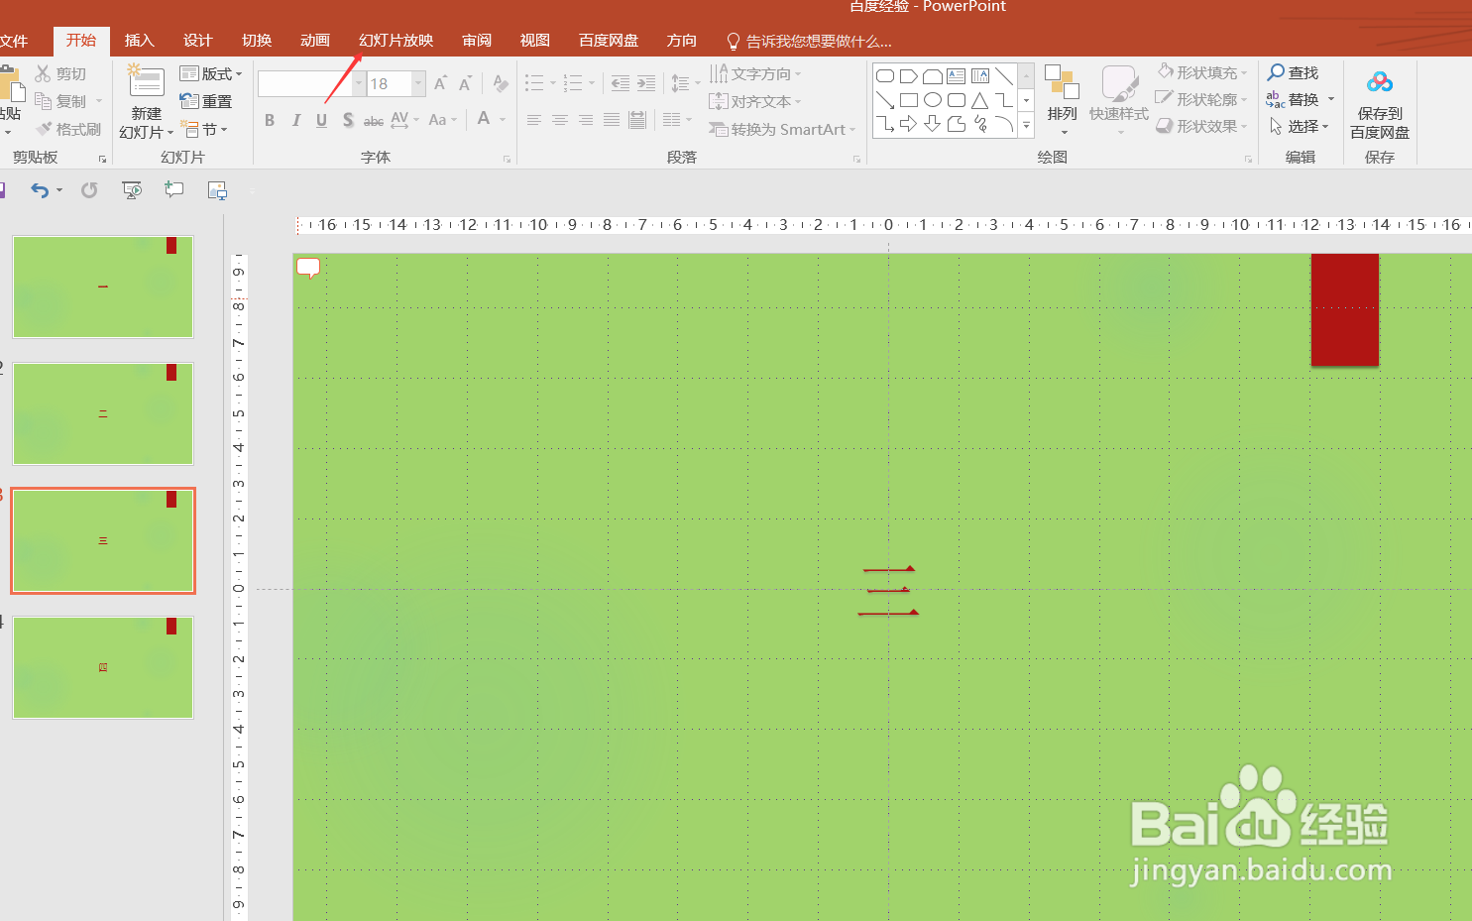This screenshot has width=1472, height=921.
Task: Click the picture/screen icon in the quick access toolbar
Action: click(217, 189)
